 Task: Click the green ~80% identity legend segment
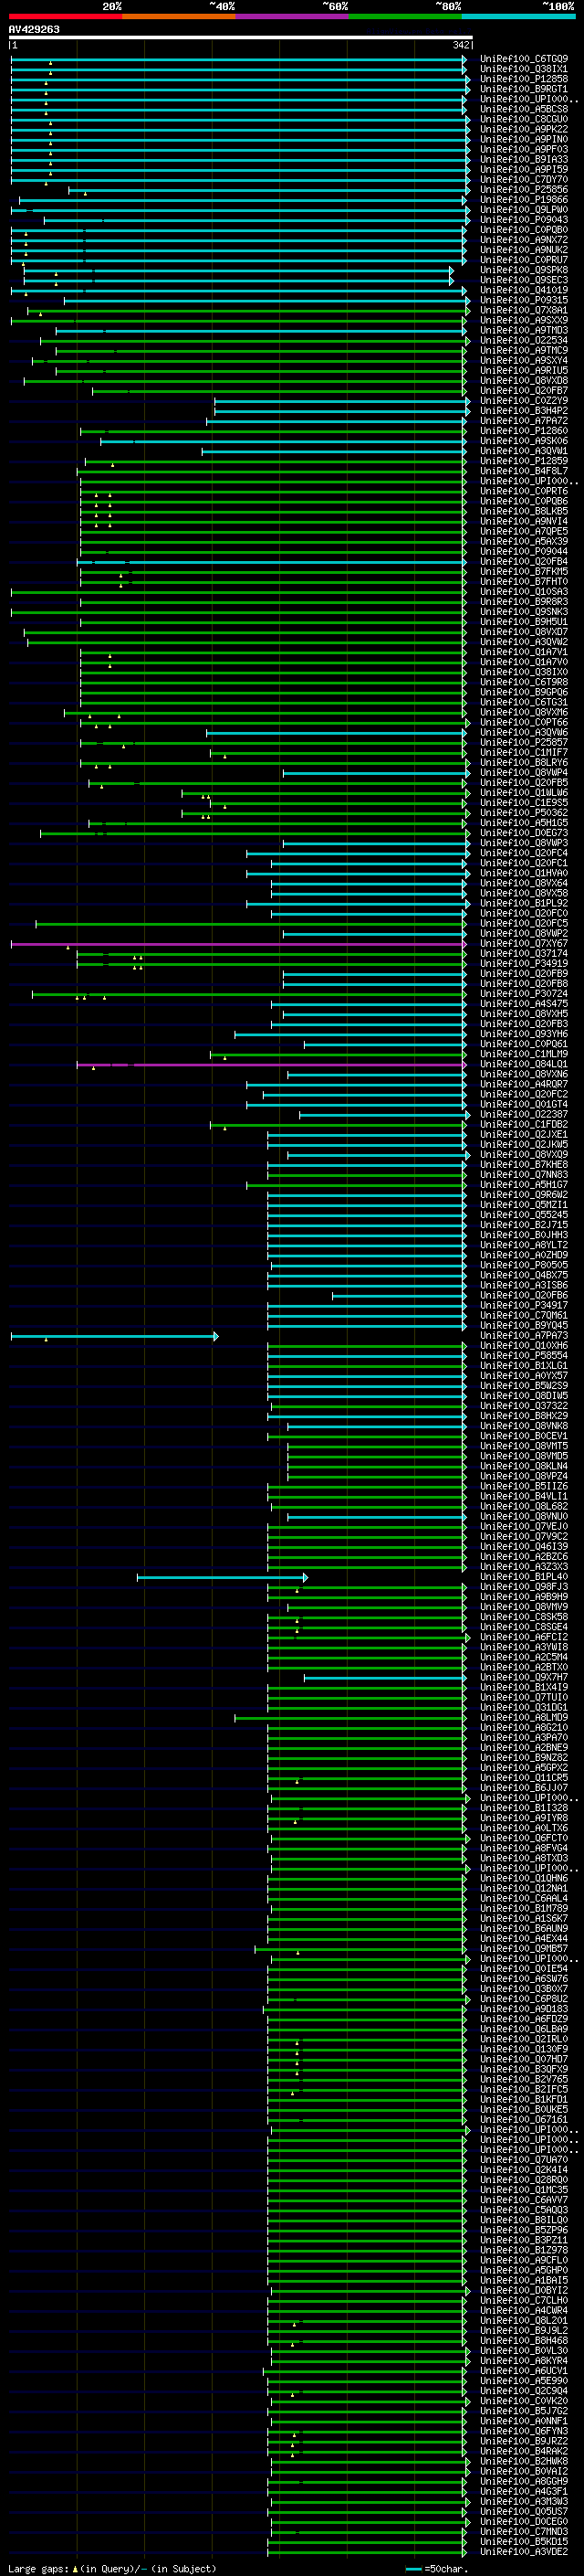405,16
